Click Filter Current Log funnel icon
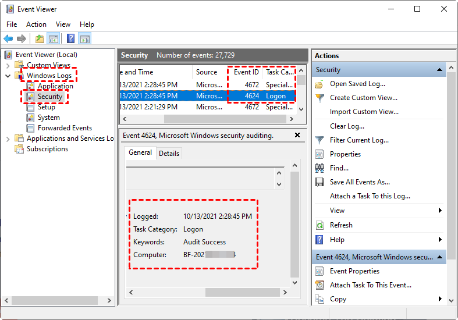Screen dimensions: 458x320 (319, 140)
